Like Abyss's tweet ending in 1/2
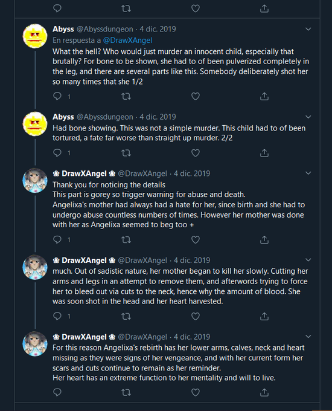Image resolution: width=332 pixels, height=411 pixels. point(196,97)
